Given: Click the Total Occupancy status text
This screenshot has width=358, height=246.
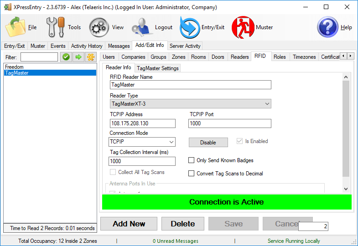Looking at the screenshot, I should (x=57, y=241).
